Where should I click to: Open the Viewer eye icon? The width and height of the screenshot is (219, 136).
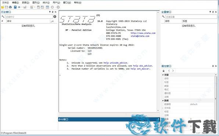coord(19,7)
